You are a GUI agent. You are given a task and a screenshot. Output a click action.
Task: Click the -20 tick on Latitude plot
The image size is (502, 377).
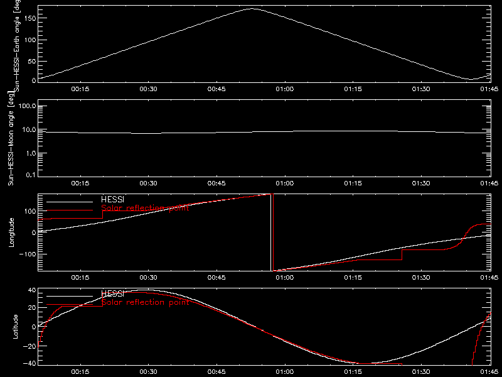29,346
